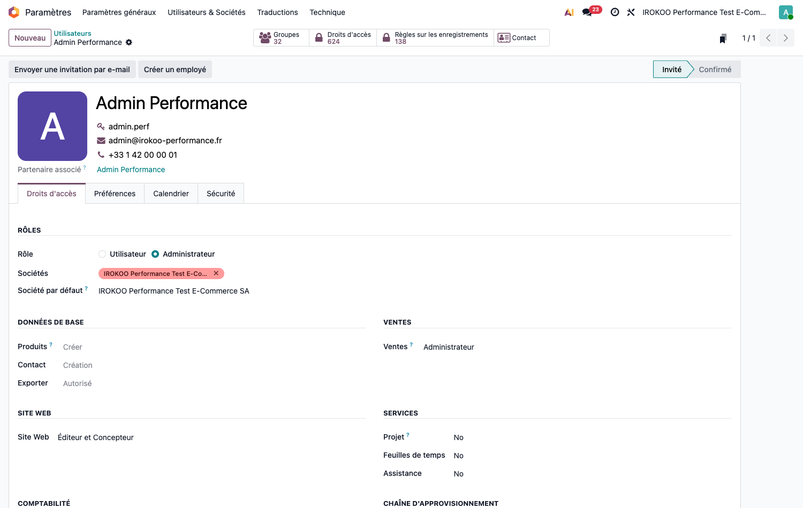Click the admin@irokoo-performance.fr email field
803x508 pixels.
pyautogui.click(x=165, y=141)
